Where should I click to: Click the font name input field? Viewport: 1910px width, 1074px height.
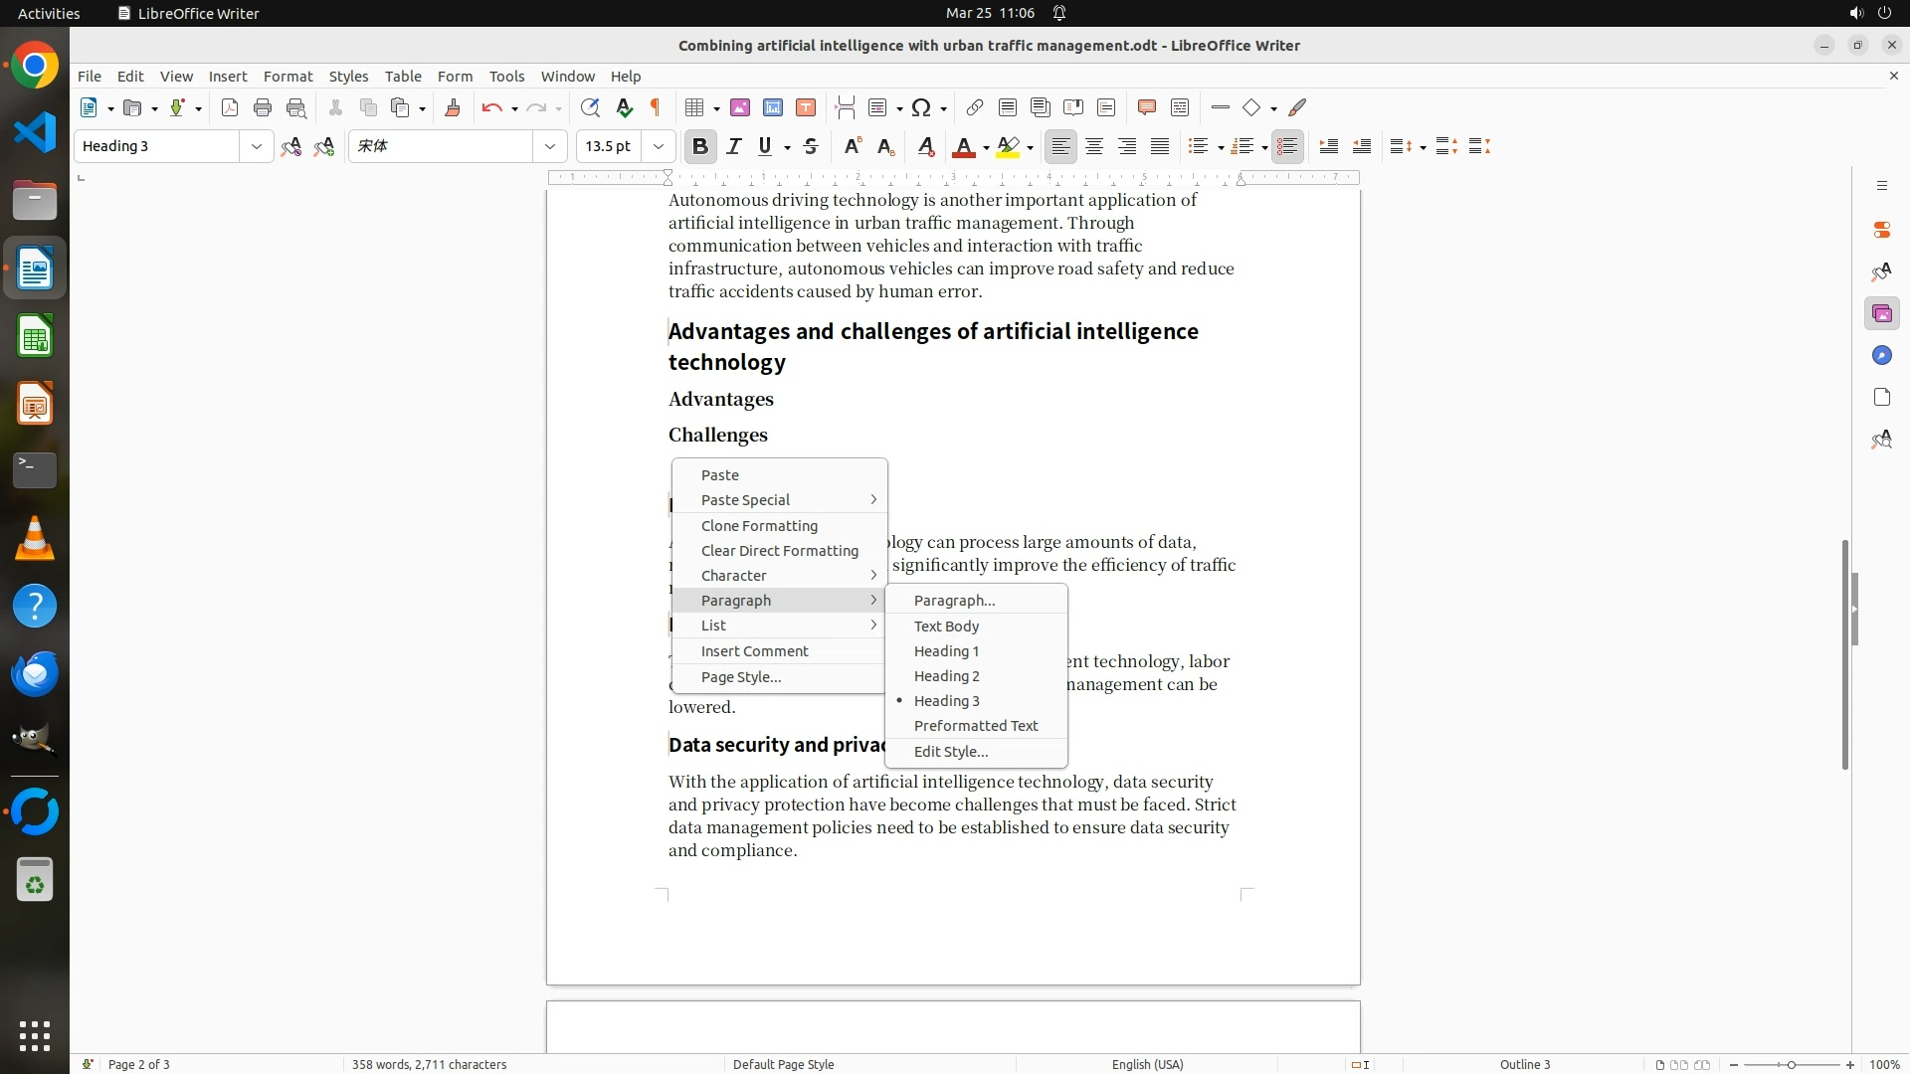click(441, 146)
